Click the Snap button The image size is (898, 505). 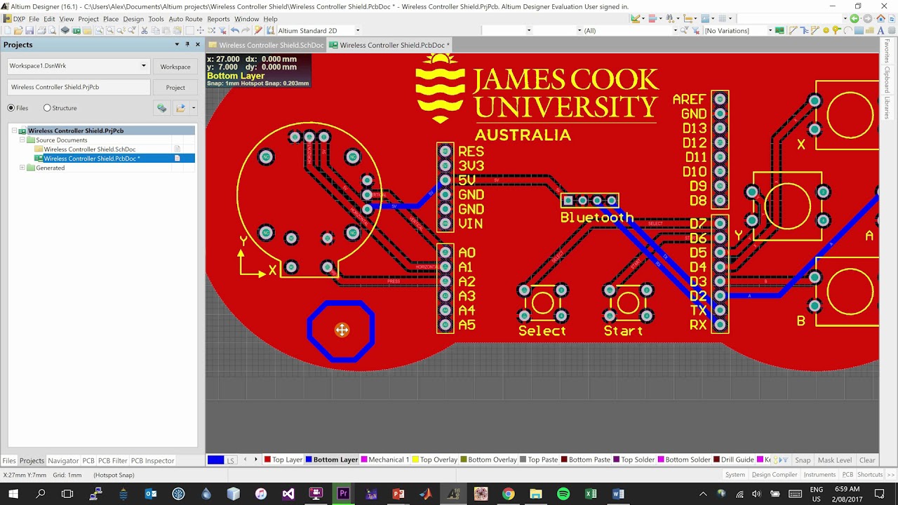coord(803,460)
